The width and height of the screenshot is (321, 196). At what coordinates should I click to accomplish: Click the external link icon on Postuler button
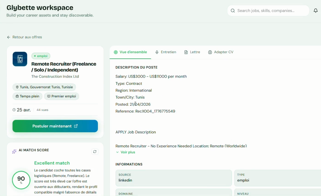76,126
